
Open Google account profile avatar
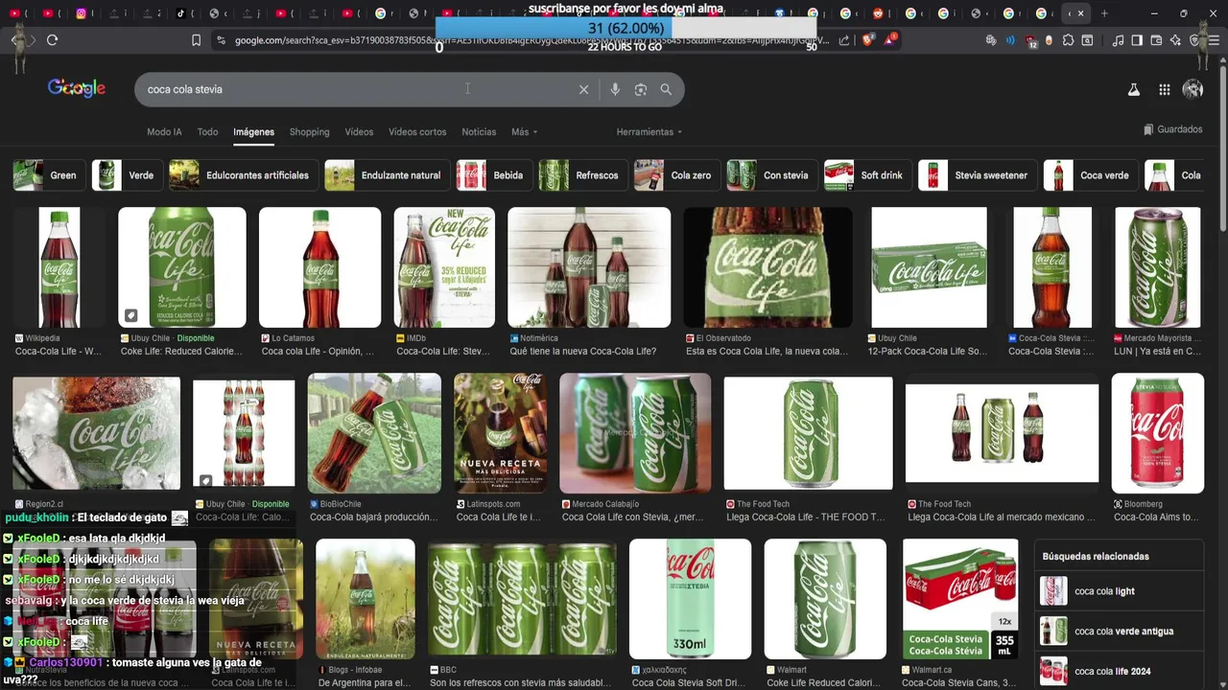point(1193,89)
